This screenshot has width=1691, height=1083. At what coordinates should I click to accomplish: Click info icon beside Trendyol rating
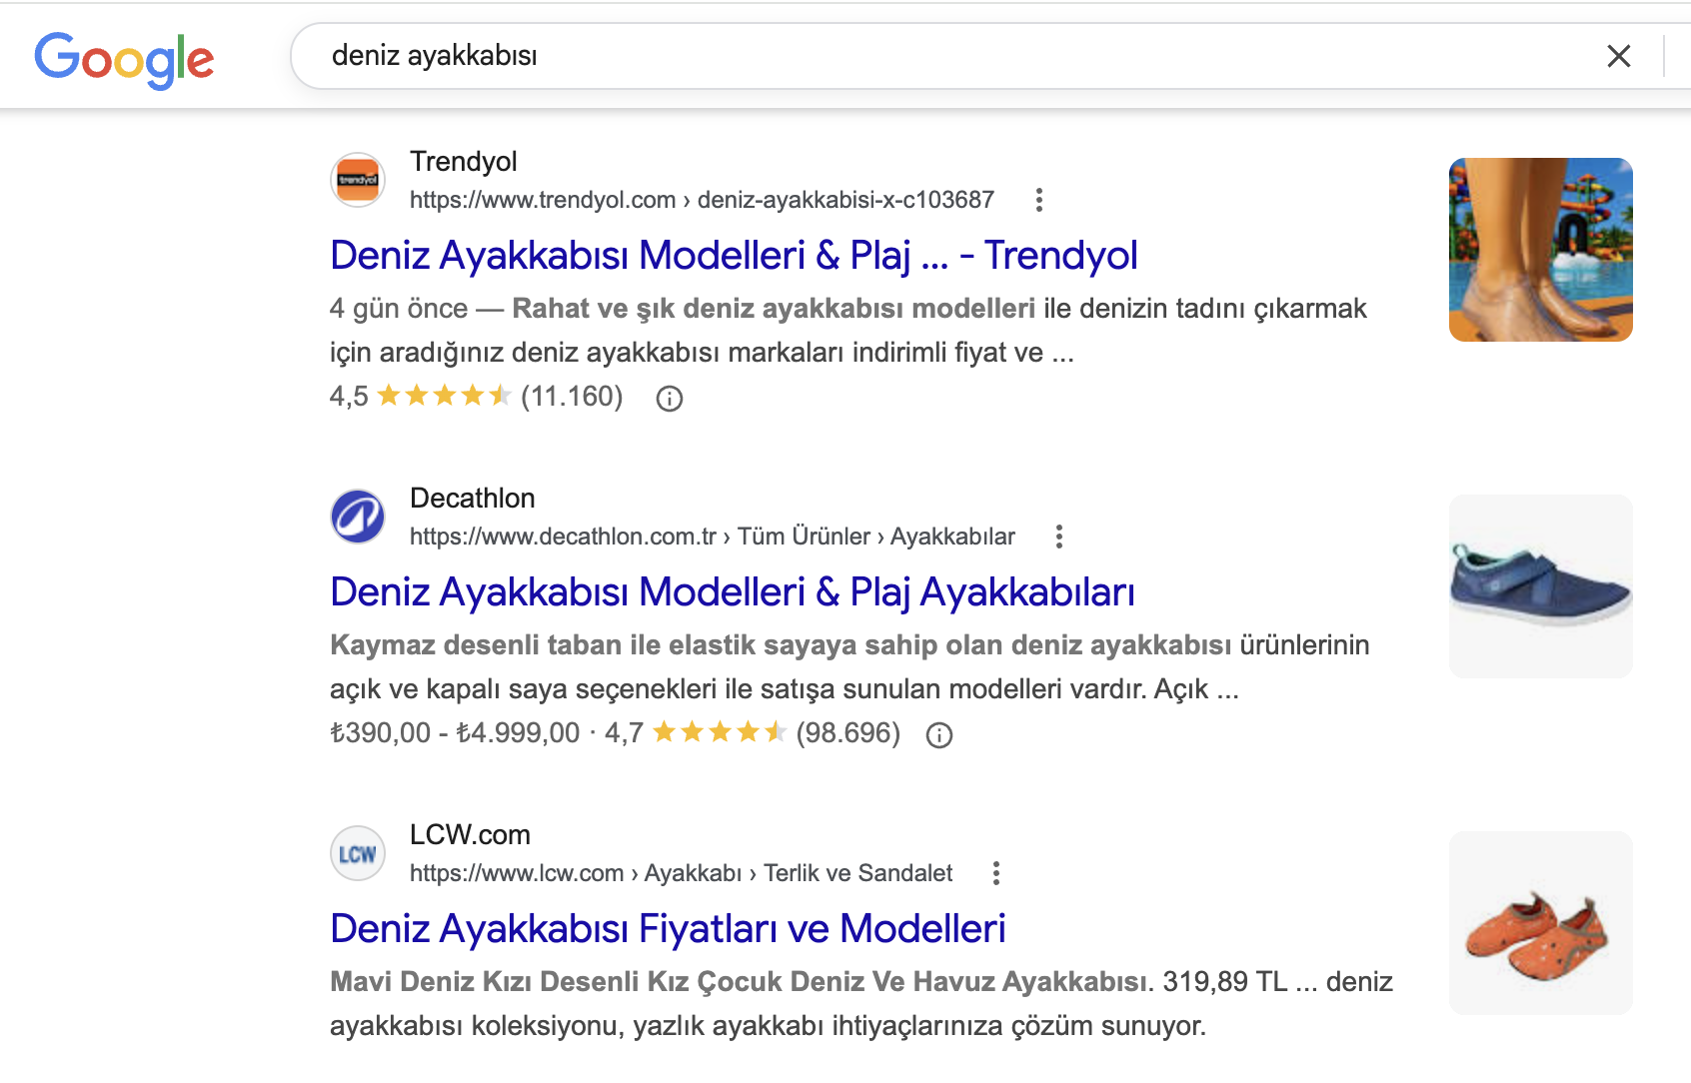pos(670,399)
